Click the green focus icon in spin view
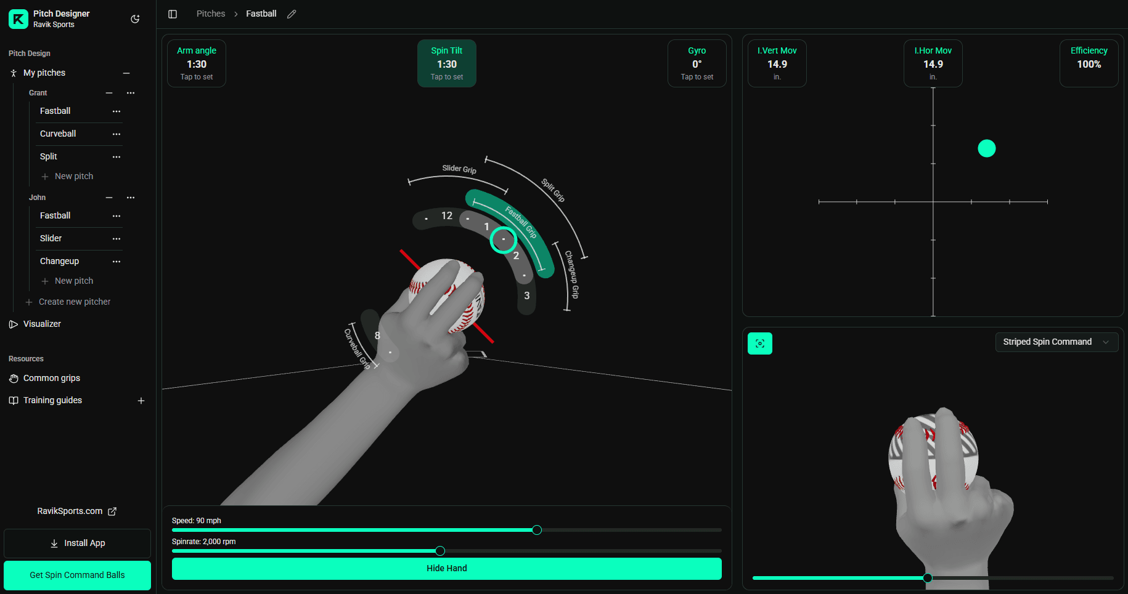The image size is (1128, 594). click(760, 343)
